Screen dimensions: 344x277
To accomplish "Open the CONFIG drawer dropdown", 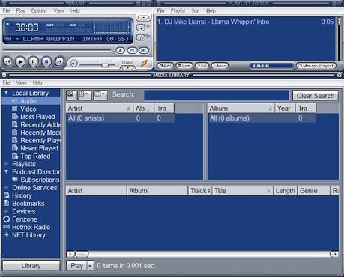I will 127,67.
